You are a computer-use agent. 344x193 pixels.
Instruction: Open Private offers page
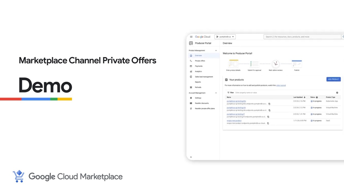coord(200,61)
